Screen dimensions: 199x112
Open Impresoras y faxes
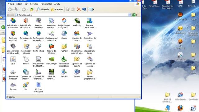(x=90, y=49)
